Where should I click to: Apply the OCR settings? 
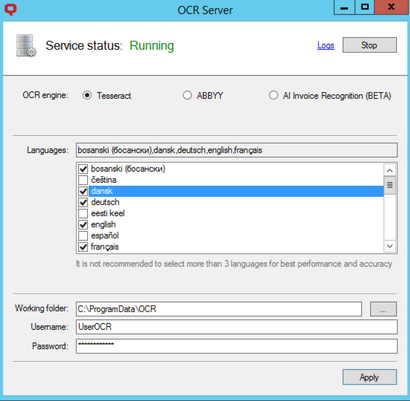(x=369, y=377)
